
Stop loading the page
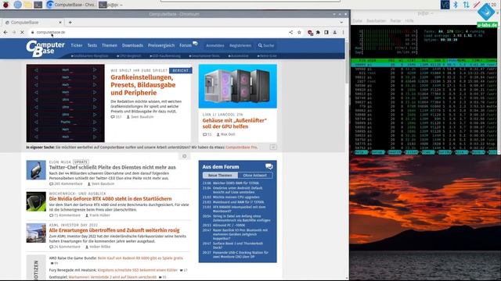click(22, 32)
